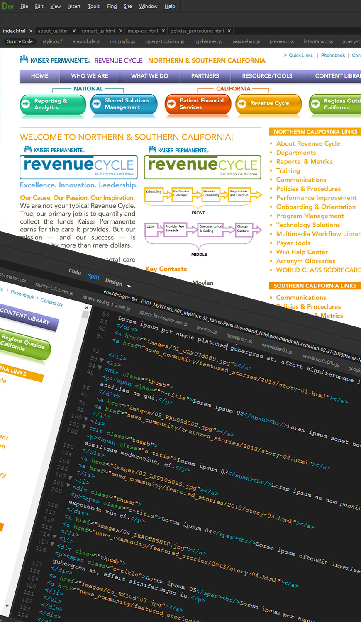Click the PARTNERS navigation item
Viewport: 361px width, 622px height.
[205, 76]
